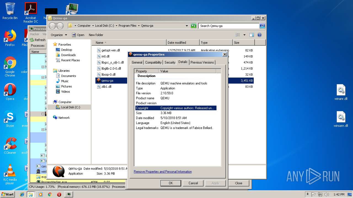Open the Previous Versions tab

tap(202, 62)
